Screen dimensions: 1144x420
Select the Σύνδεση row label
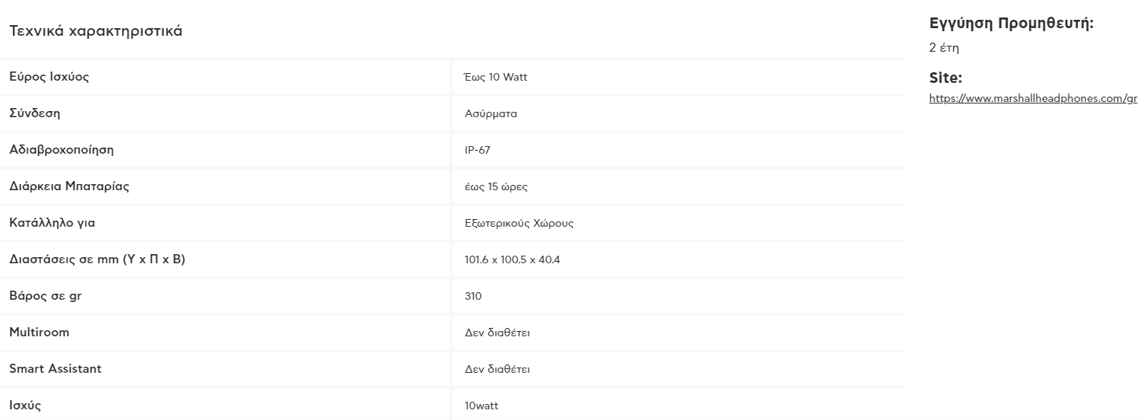[34, 113]
